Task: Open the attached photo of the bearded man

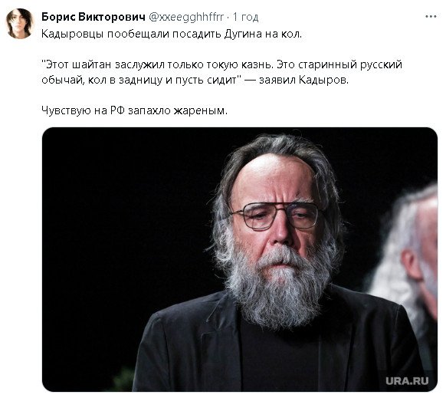Action: 240,259
